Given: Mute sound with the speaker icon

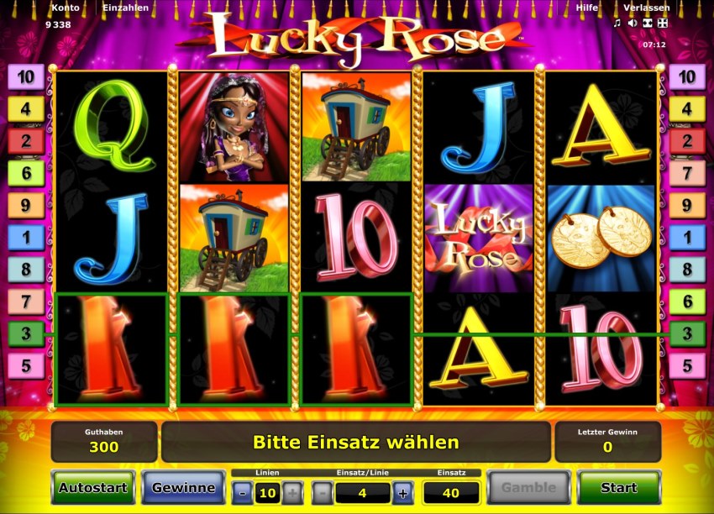Looking at the screenshot, I should click(x=632, y=23).
